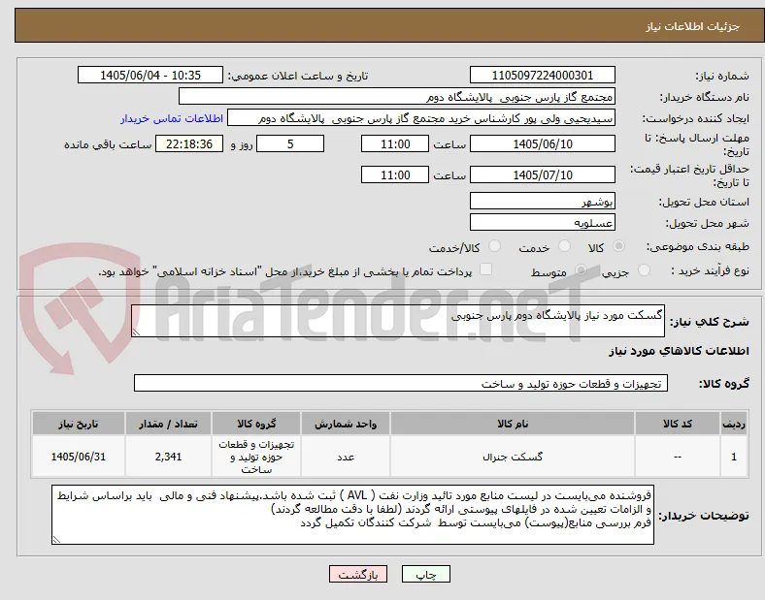Click the buyer organization name field
The height and width of the screenshot is (600, 765).
click(397, 96)
